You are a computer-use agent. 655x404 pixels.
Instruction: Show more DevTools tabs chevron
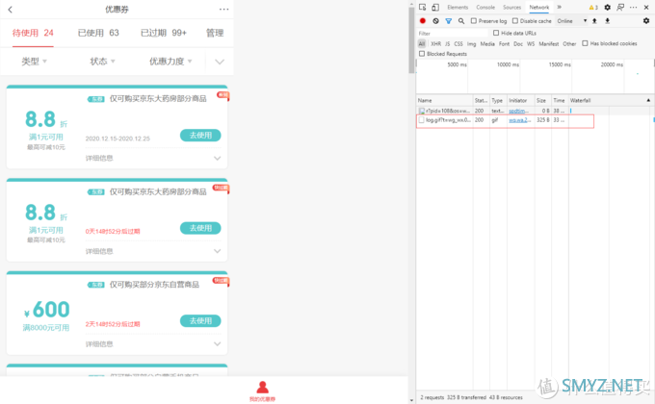[x=560, y=7]
